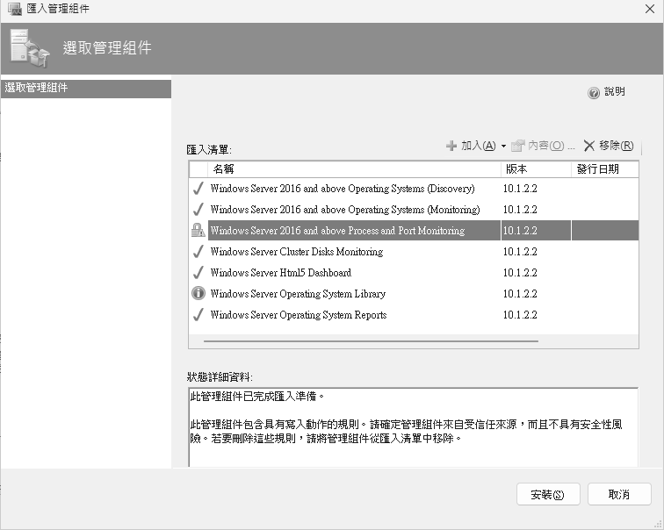Sort by the 發行日期 column header
The height and width of the screenshot is (530, 664).
pos(604,169)
